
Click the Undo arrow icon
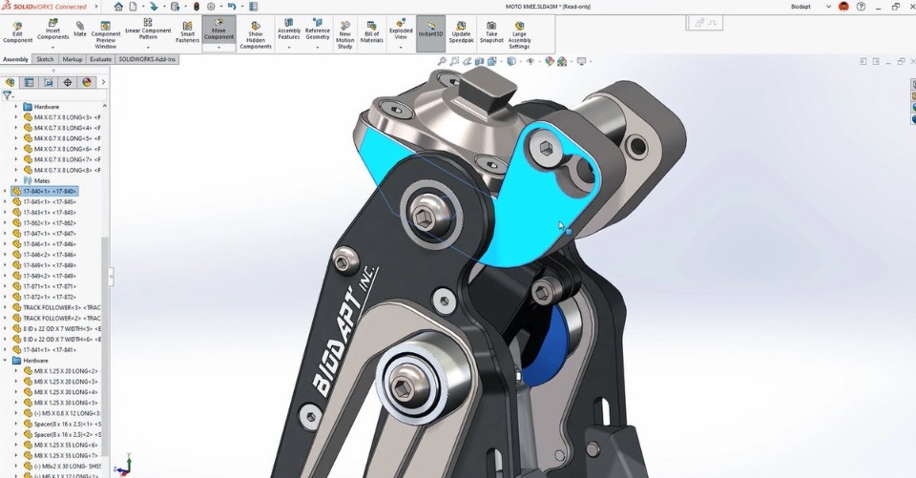click(231, 7)
